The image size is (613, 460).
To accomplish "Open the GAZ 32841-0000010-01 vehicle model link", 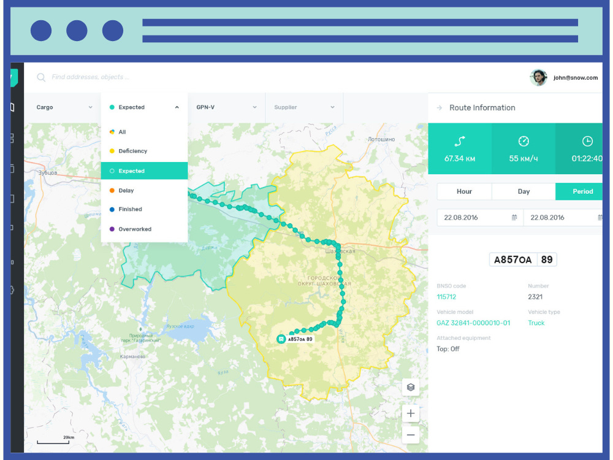I will click(473, 323).
